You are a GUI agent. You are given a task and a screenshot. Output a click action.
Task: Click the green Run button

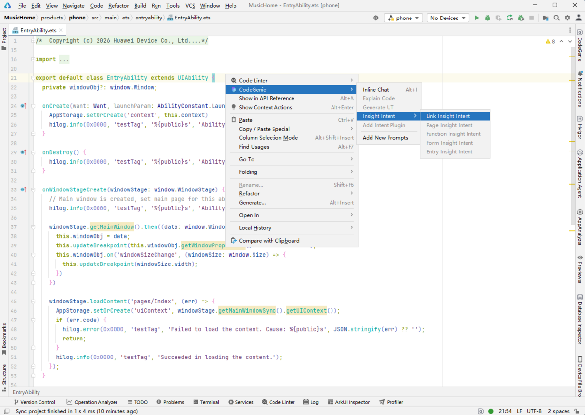(x=477, y=18)
